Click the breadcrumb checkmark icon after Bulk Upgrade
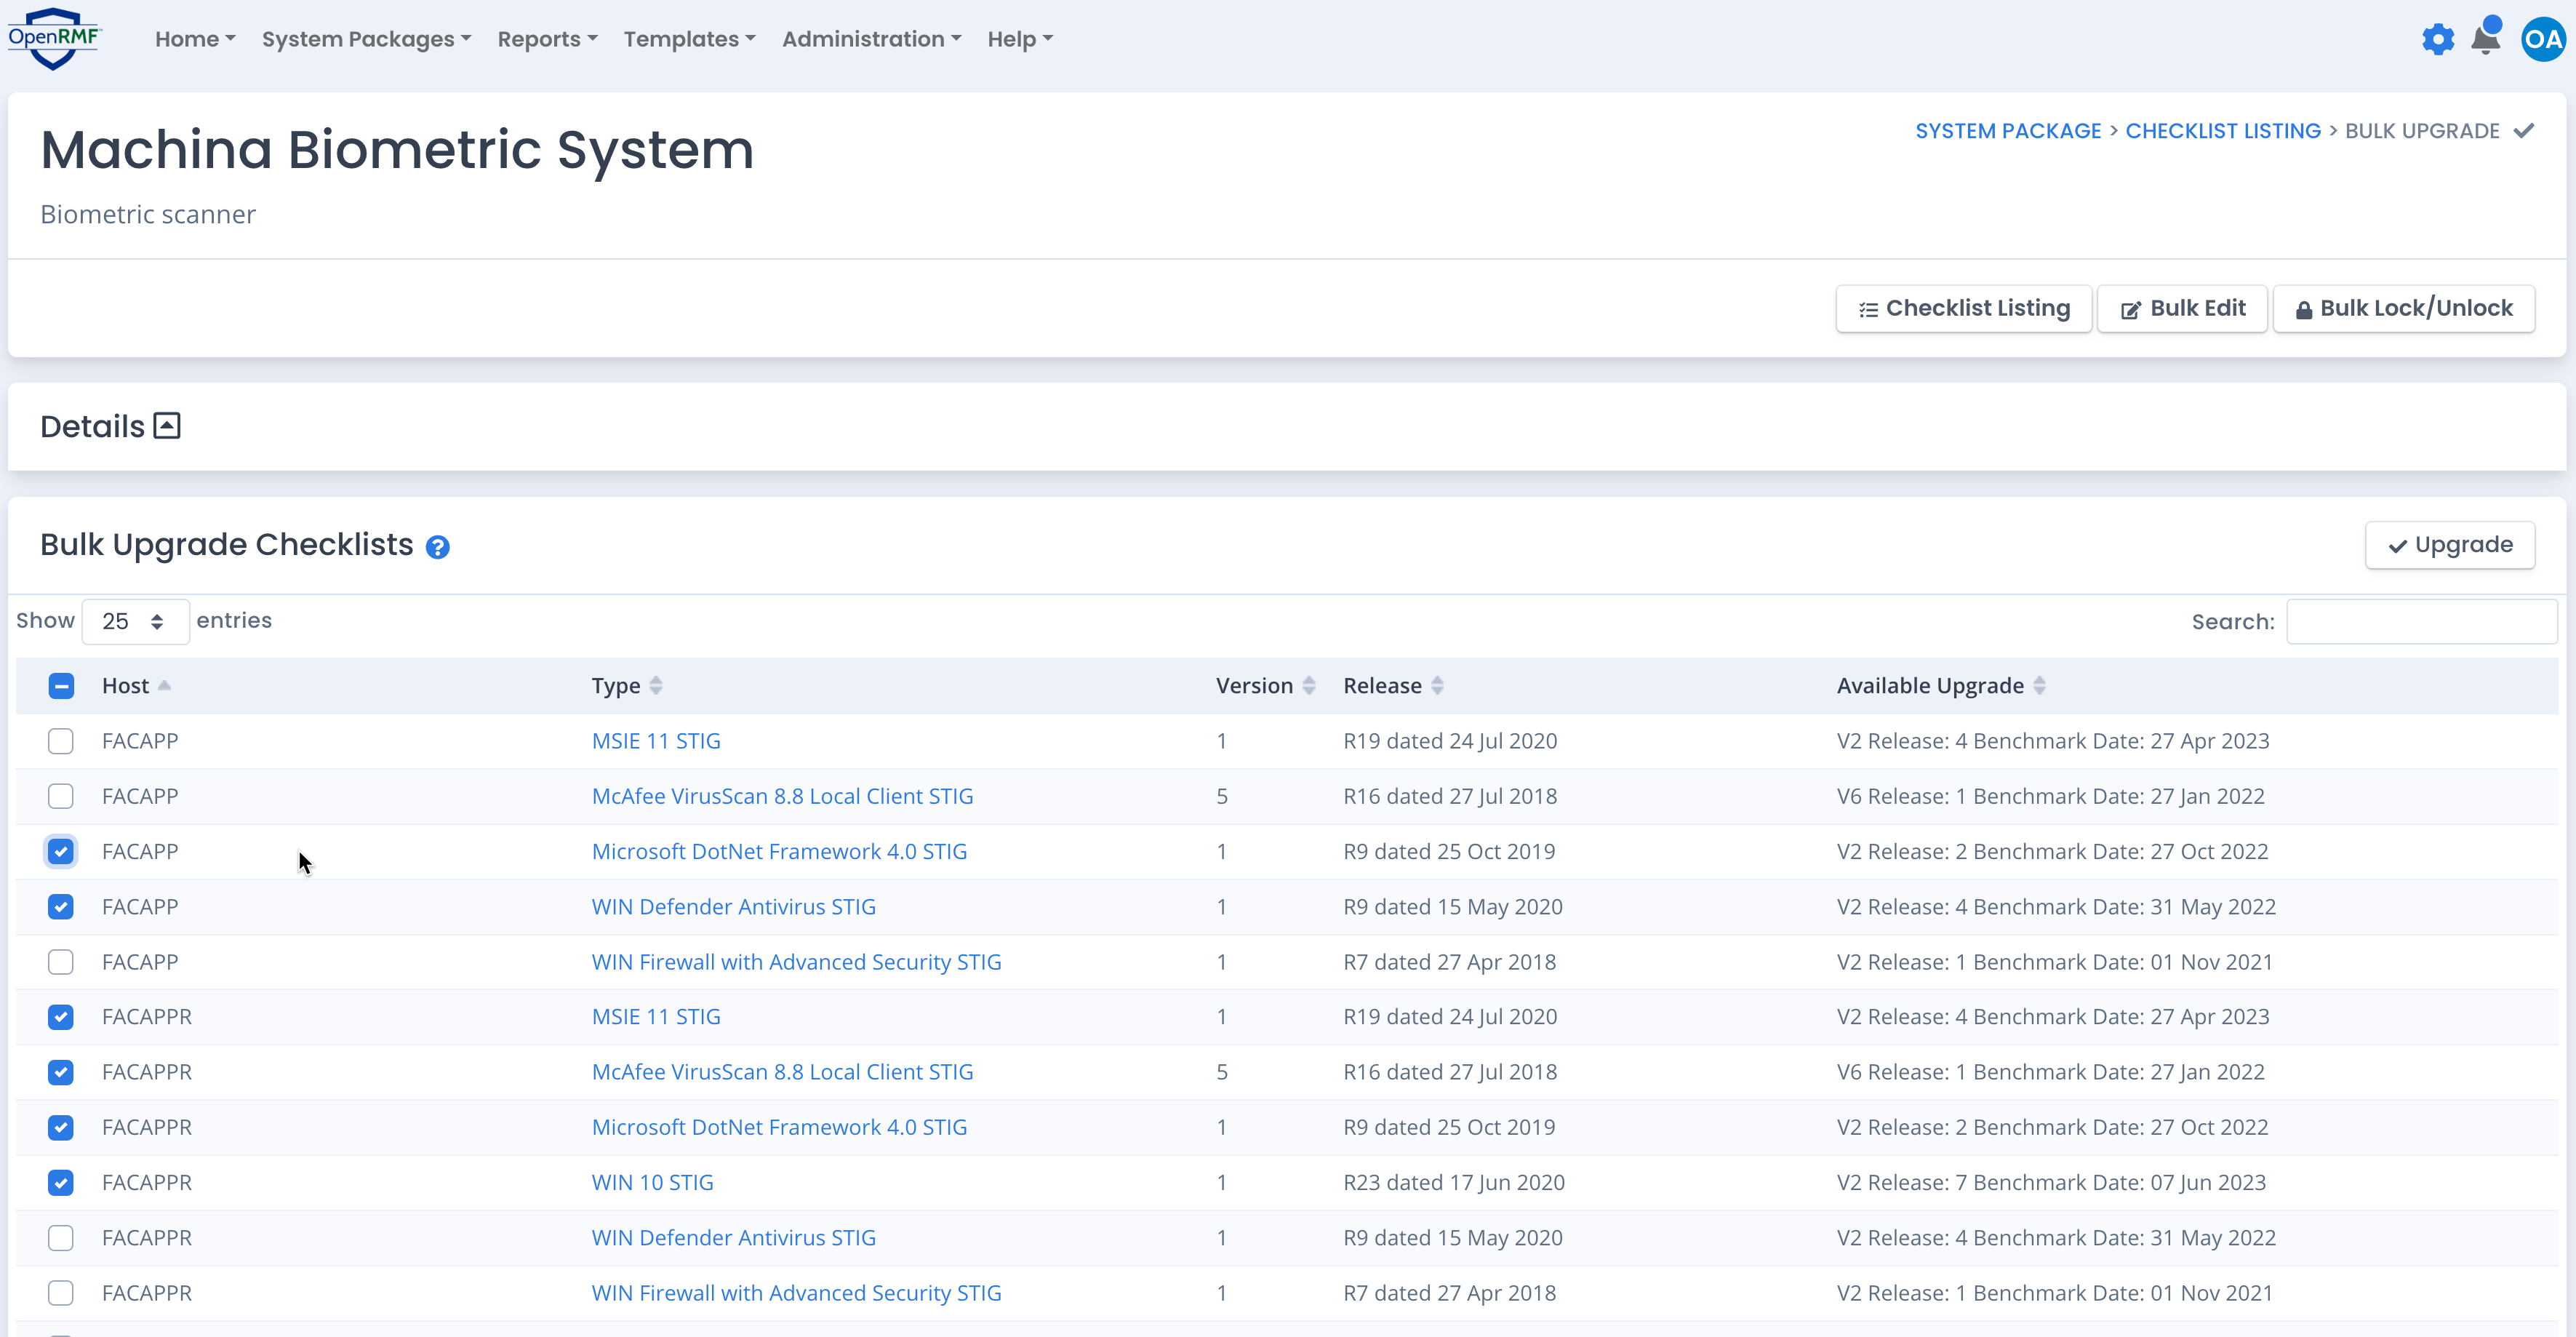Screen dimensions: 2576x1337 click(2523, 131)
